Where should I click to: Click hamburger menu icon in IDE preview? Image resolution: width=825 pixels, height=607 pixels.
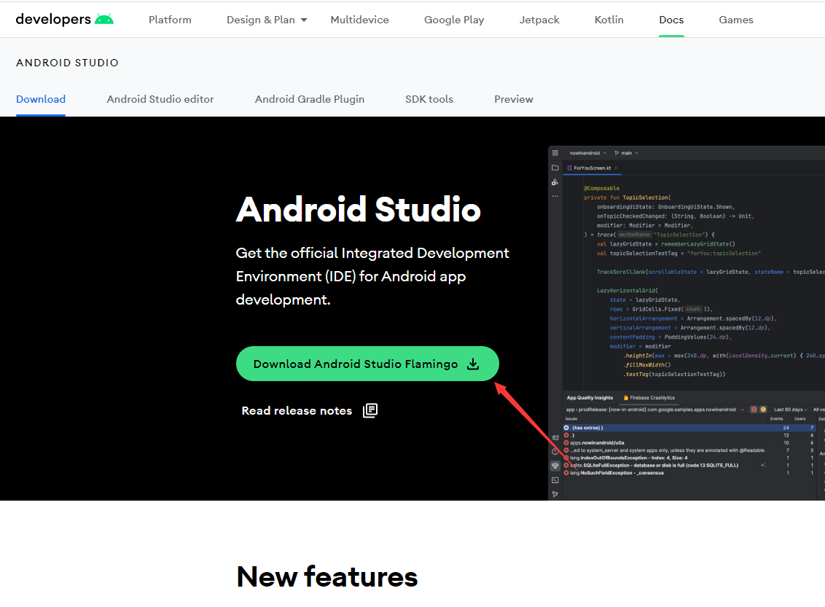(x=555, y=153)
